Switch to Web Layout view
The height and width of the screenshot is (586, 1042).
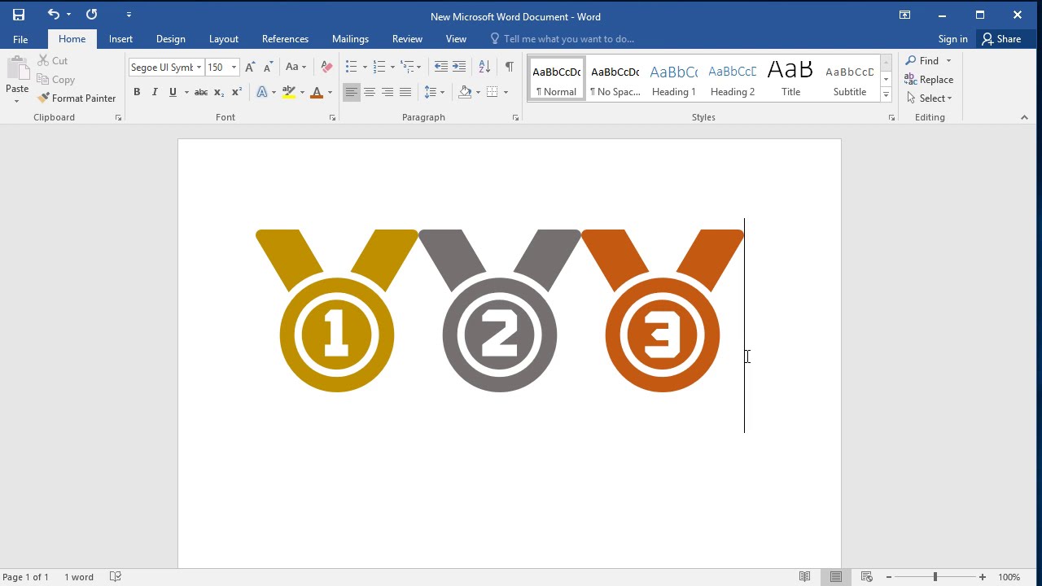[x=866, y=577]
